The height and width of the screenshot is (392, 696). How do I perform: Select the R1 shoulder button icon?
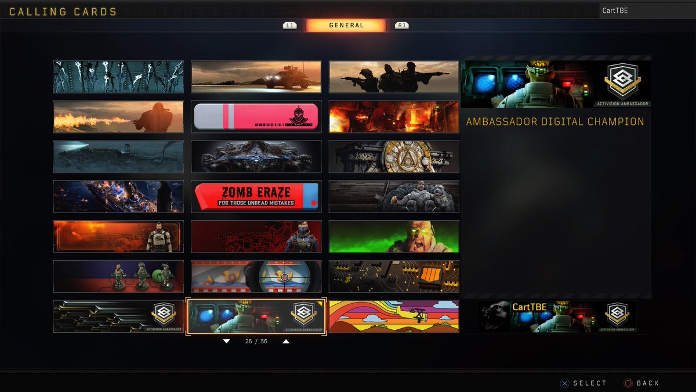point(401,26)
